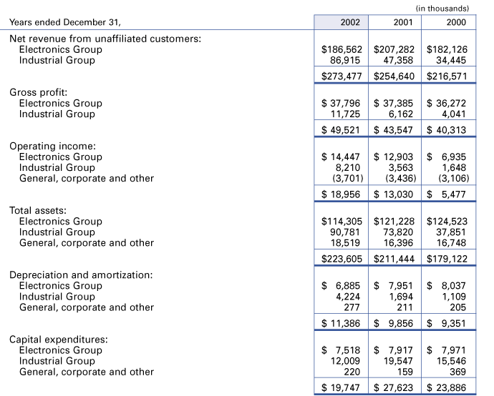Screen dimensions: 494x396
Task: Select Industrial Group label under Total assets
Action: click(x=57, y=232)
